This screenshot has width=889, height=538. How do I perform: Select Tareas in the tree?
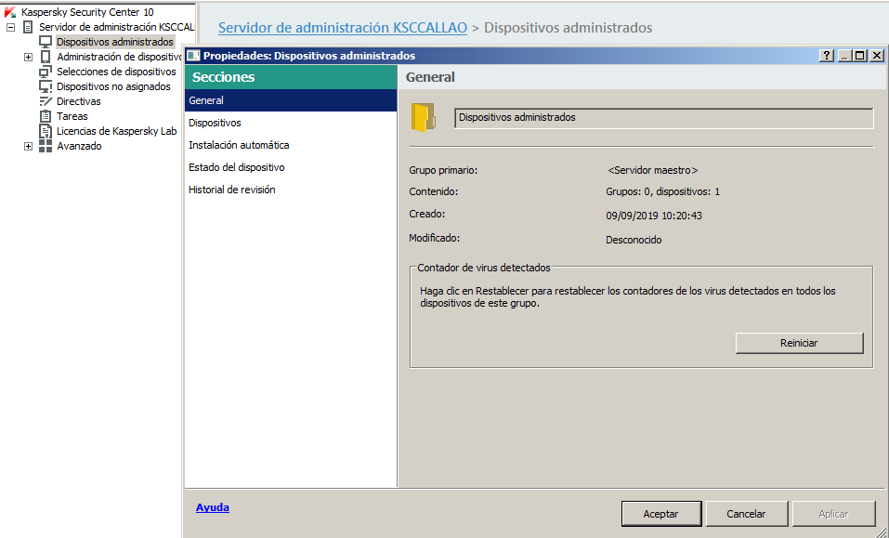pos(72,116)
